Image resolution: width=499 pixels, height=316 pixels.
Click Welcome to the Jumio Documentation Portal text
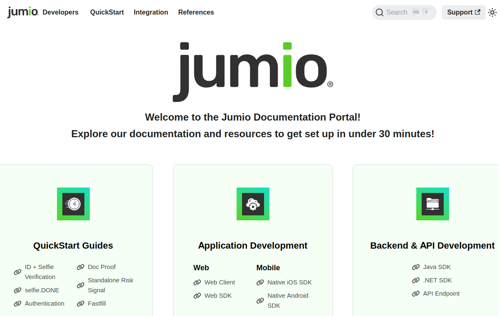click(x=253, y=117)
